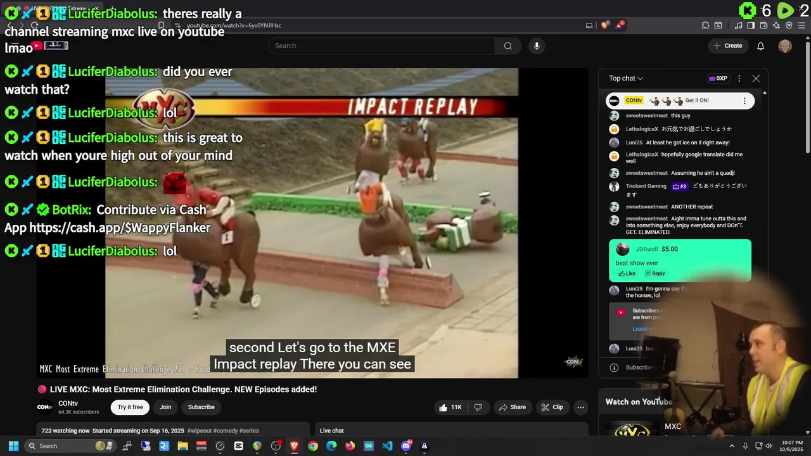Open Brave Rewards triangle icon
The width and height of the screenshot is (811, 456).
coord(620,25)
